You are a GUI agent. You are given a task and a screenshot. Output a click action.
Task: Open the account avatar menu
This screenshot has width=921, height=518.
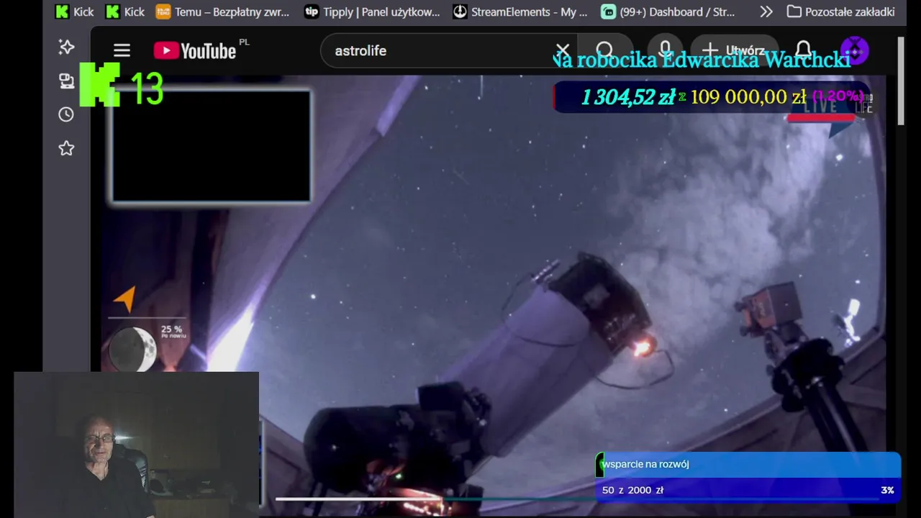(x=855, y=50)
